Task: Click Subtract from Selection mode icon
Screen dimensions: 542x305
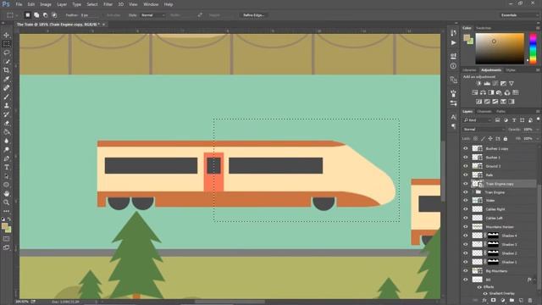Action: click(x=45, y=15)
